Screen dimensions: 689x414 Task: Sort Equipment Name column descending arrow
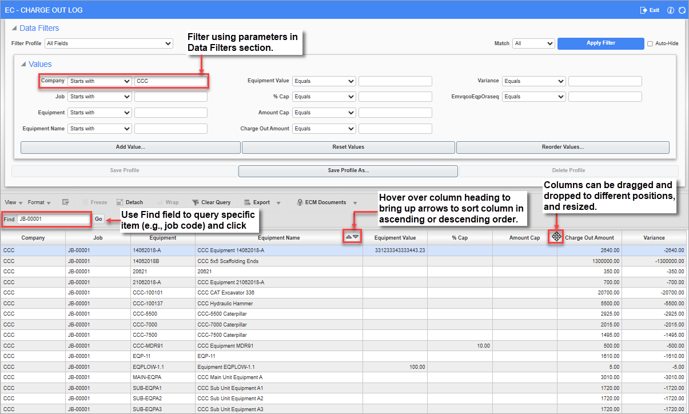[x=356, y=237]
